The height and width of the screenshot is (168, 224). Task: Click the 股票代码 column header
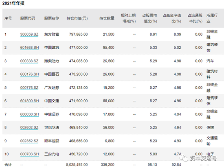tap(28, 18)
